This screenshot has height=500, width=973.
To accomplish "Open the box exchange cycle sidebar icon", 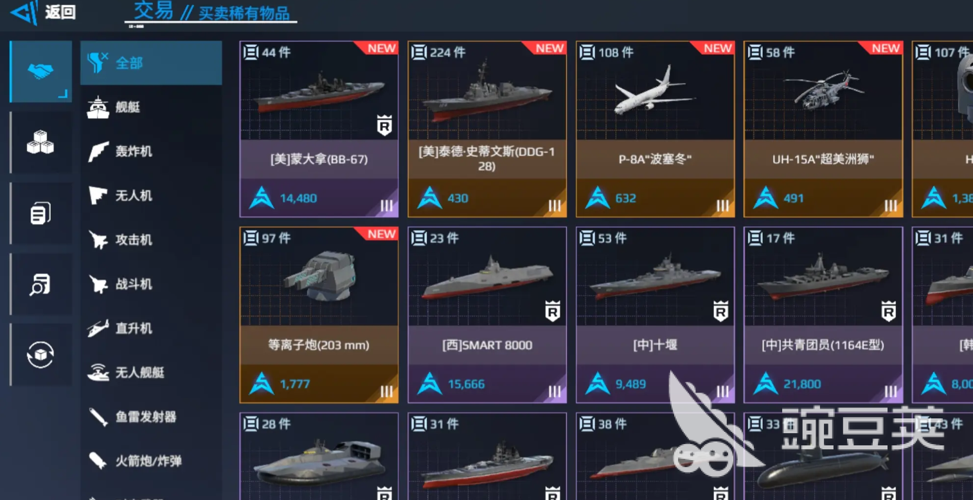I will pyautogui.click(x=40, y=354).
